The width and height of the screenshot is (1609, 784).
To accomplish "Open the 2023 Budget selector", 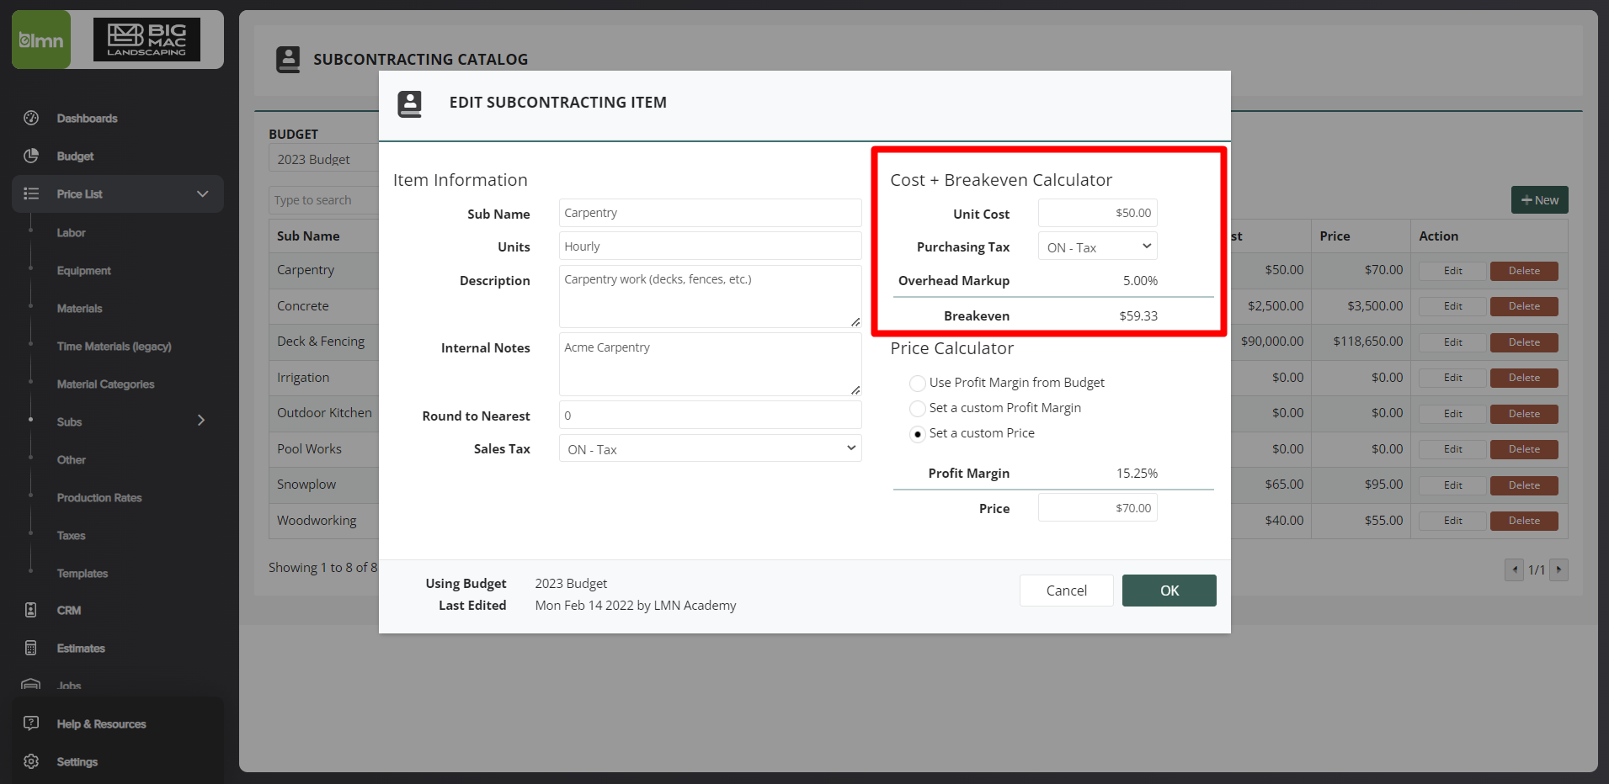I will [x=323, y=159].
